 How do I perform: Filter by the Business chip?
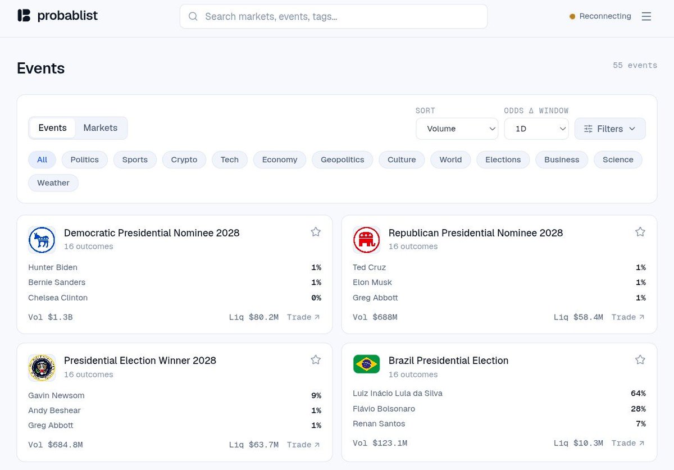click(x=562, y=159)
